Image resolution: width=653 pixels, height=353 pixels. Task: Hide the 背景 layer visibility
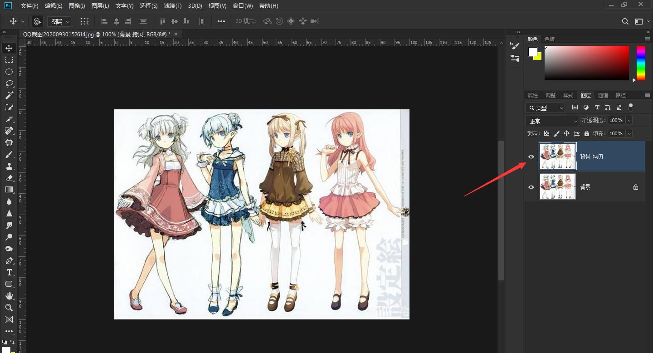pos(531,186)
